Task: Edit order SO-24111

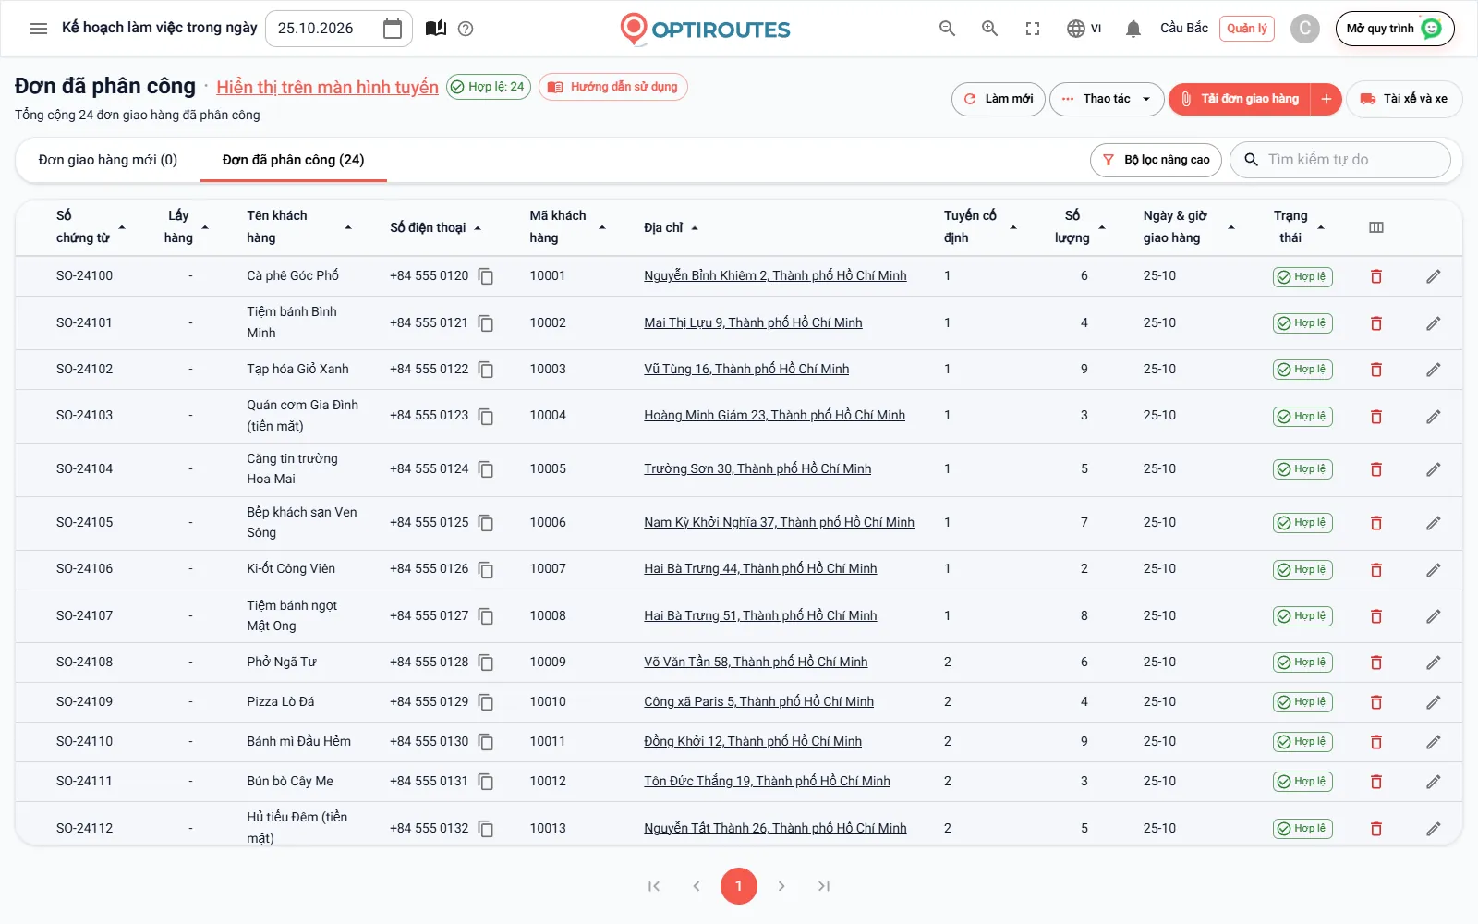Action: (x=1434, y=782)
